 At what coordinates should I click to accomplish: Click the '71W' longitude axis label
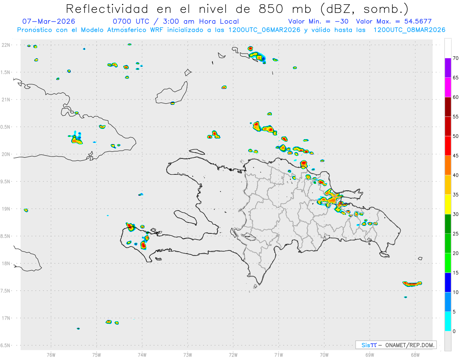[278, 354]
